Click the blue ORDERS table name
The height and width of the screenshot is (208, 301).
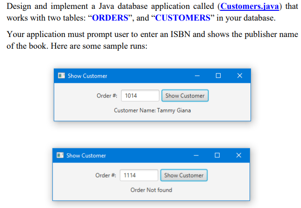coord(110,18)
